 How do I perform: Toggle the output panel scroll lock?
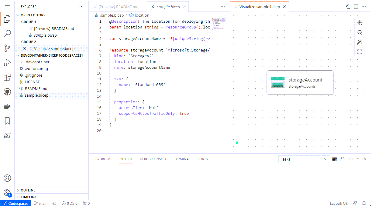pyautogui.click(x=342, y=159)
